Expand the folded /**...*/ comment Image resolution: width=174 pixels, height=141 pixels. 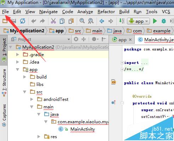pyautogui.click(x=122, y=69)
